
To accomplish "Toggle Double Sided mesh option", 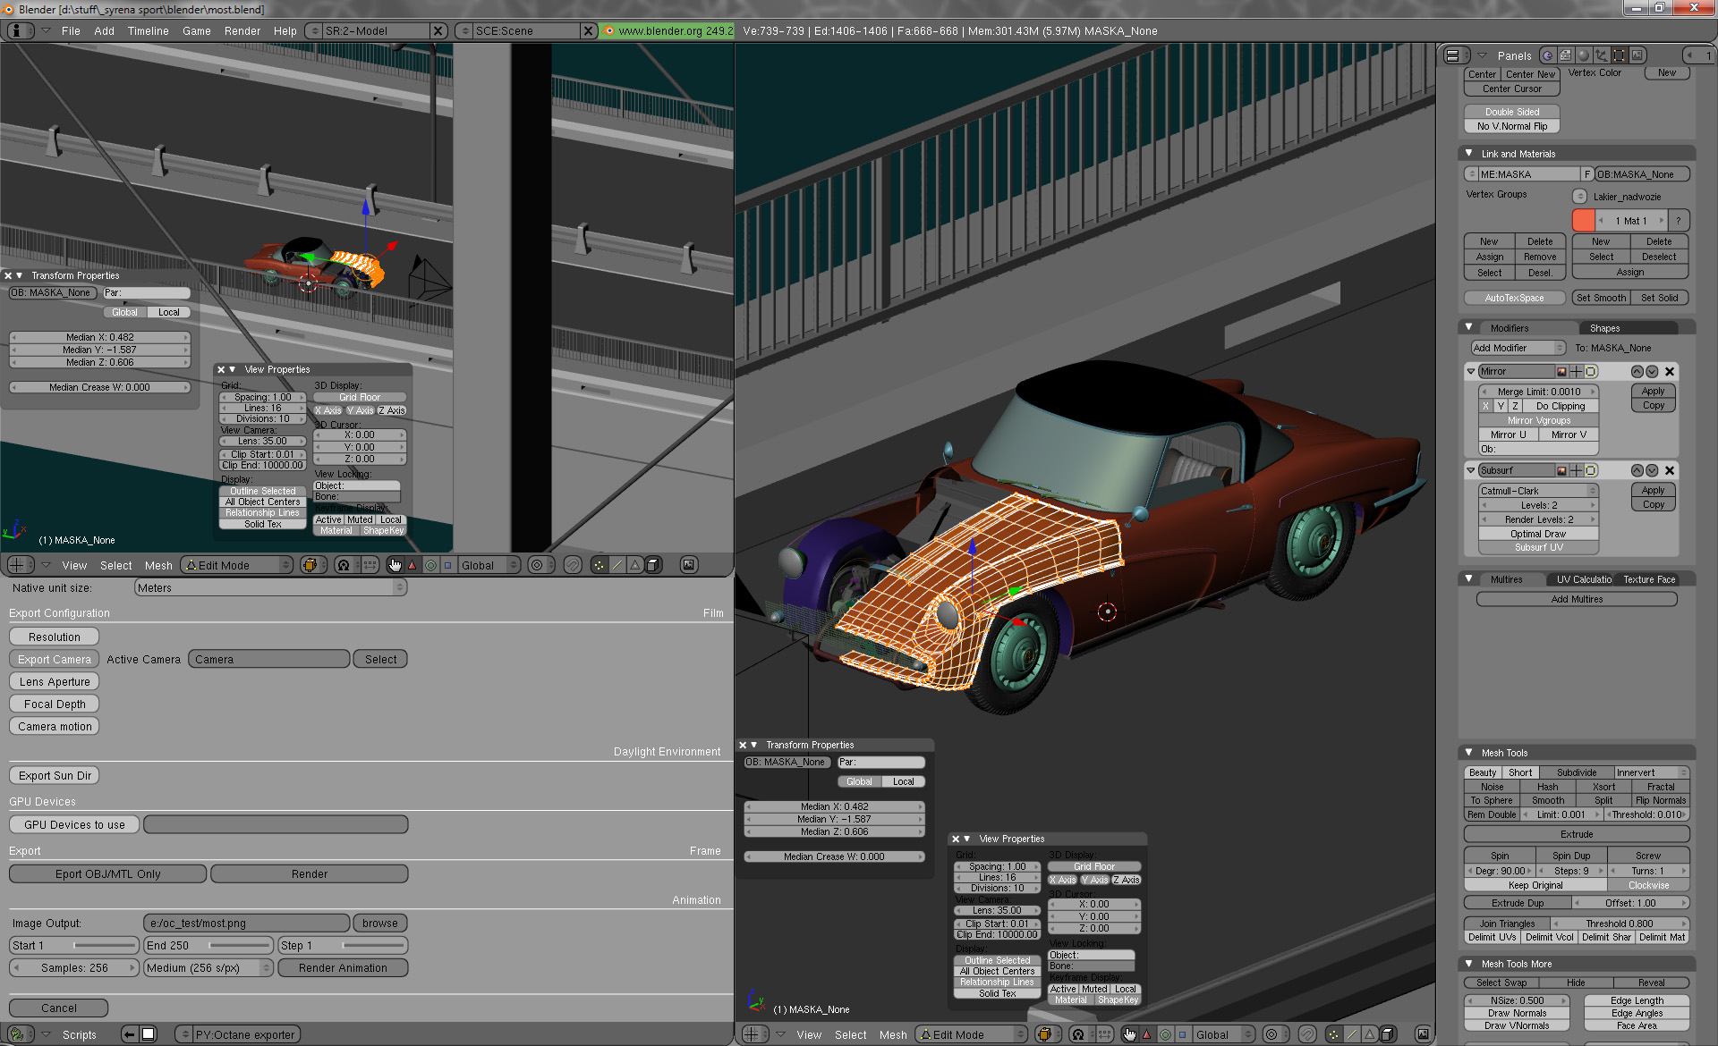I will 1511,112.
